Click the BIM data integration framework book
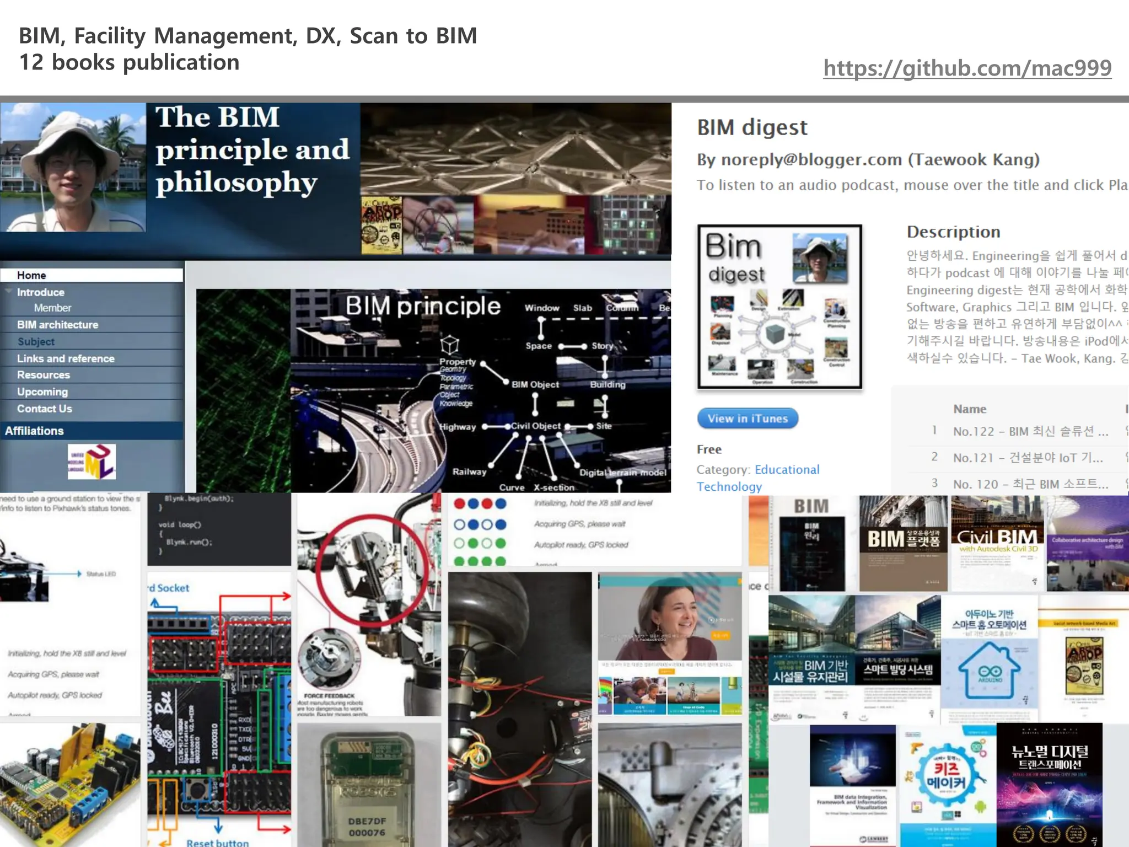Viewport: 1129px width, 847px height. (x=853, y=785)
